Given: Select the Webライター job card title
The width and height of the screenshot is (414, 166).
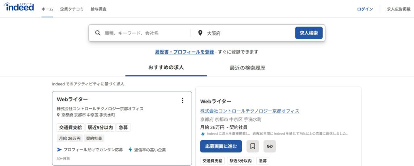Looking at the screenshot, I should (72, 99).
